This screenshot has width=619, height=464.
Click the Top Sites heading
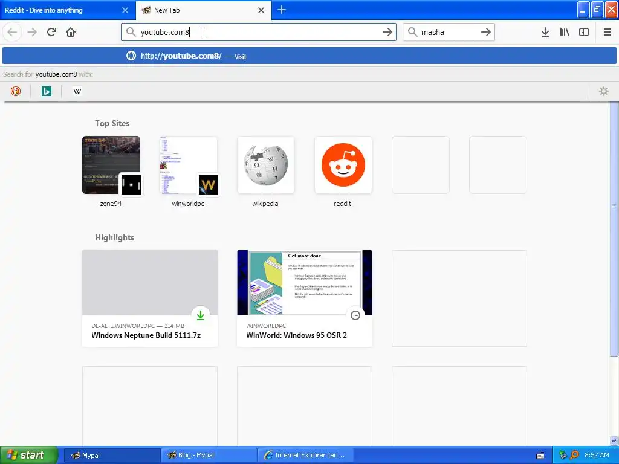point(112,123)
